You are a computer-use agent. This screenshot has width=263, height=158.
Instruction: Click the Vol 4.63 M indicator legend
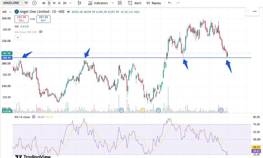pyautogui.click(x=22, y=27)
